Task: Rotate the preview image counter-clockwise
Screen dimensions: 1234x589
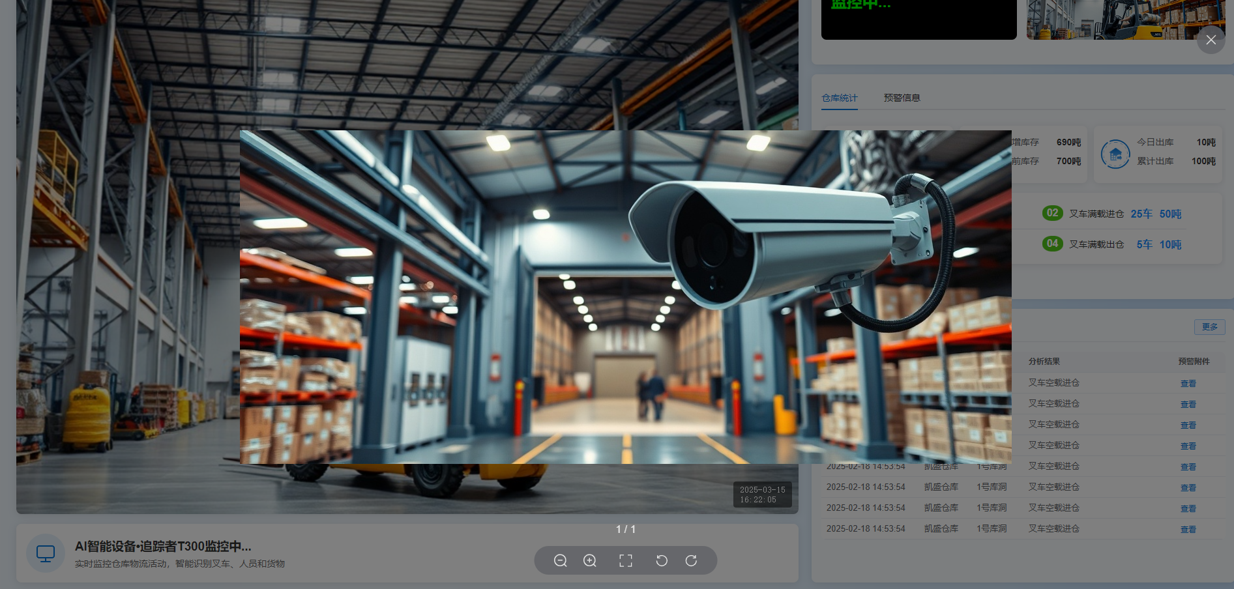Action: point(662,560)
